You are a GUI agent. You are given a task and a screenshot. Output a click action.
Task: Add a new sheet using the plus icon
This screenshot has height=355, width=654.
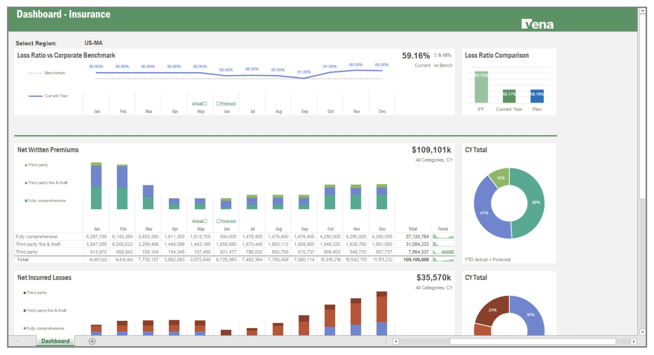92,341
